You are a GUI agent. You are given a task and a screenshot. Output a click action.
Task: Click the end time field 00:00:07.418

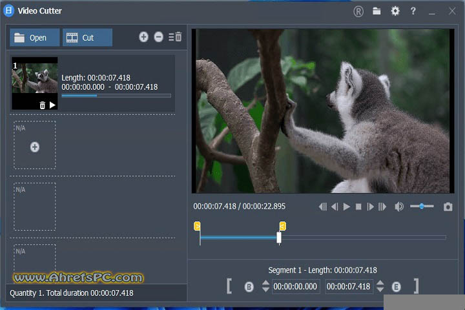pos(349,287)
